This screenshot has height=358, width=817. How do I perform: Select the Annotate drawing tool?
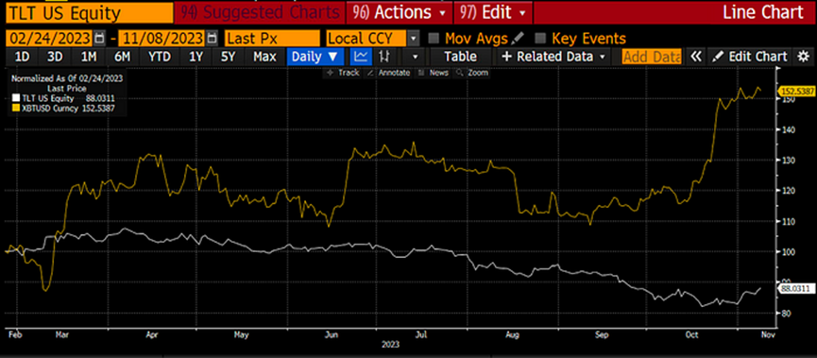[x=389, y=73]
